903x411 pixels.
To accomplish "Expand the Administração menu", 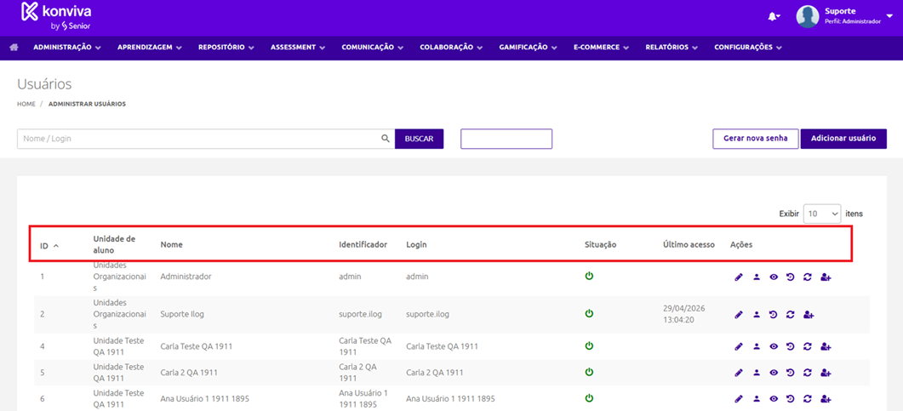I will click(67, 48).
